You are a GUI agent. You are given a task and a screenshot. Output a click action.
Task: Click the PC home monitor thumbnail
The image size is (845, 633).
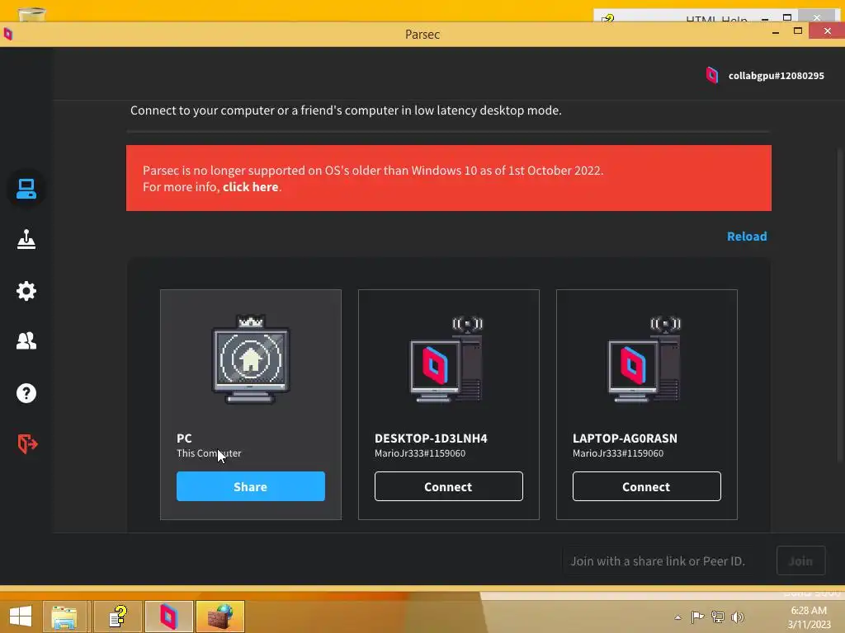(x=251, y=359)
